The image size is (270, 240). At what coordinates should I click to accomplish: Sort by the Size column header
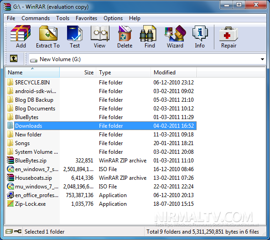pyautogui.click(x=78, y=72)
